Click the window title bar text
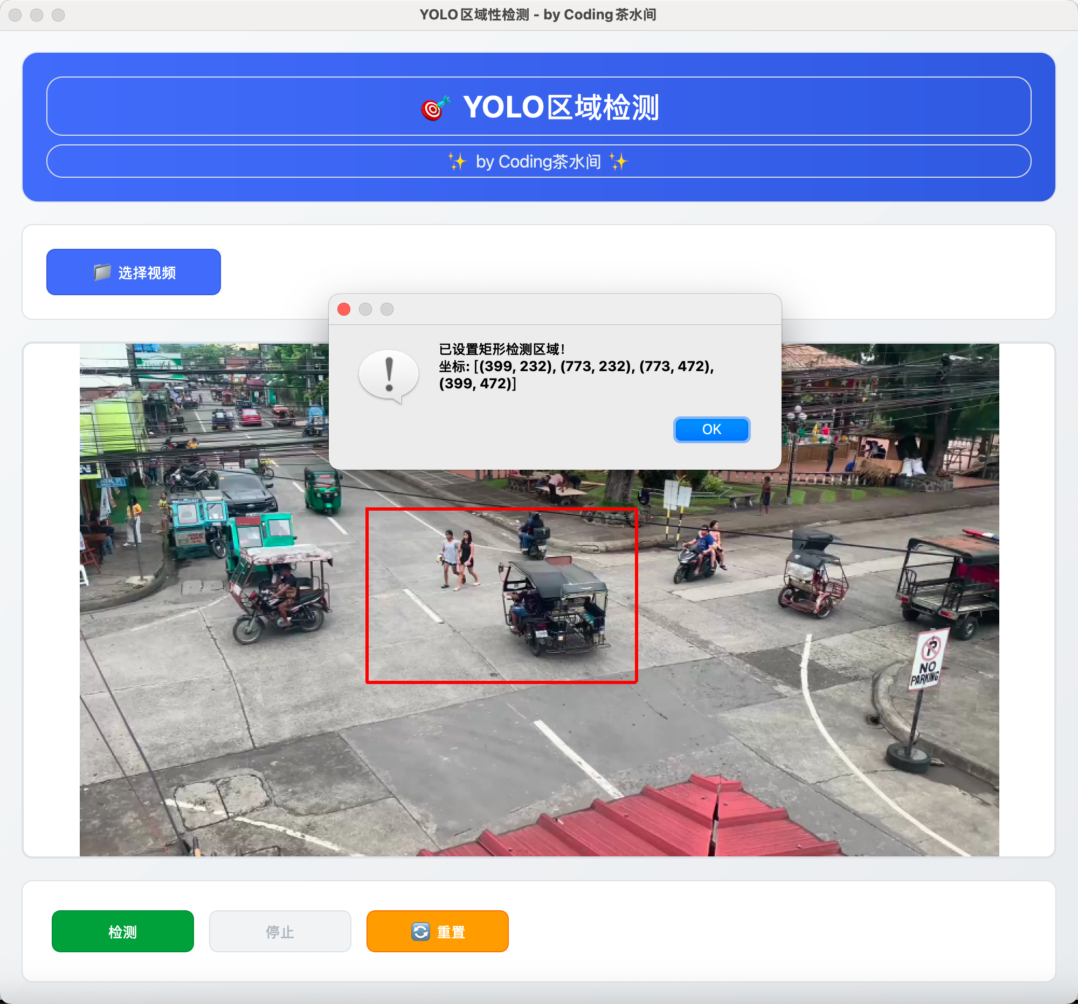The width and height of the screenshot is (1078, 1004). pos(537,15)
